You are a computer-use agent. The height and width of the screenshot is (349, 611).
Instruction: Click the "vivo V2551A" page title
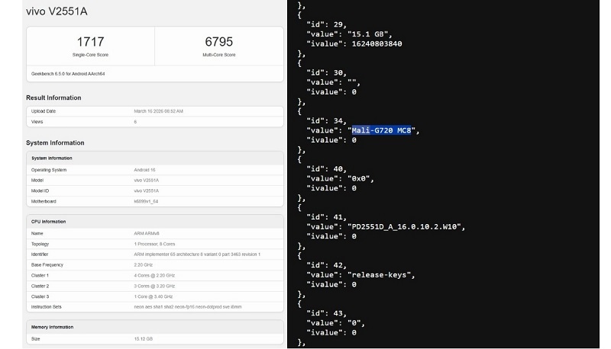point(57,11)
